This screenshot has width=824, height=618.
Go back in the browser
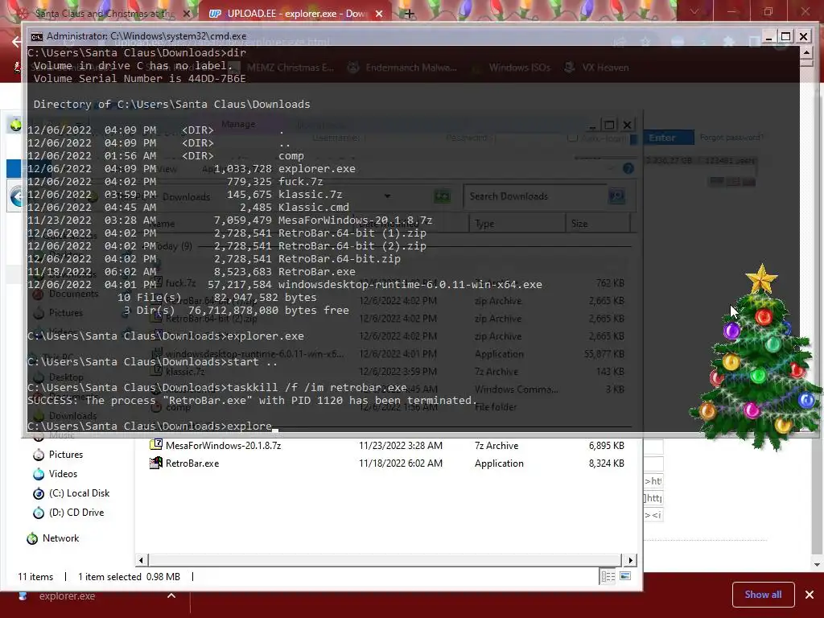16,42
